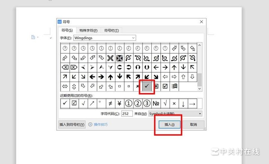269x164 pixels.
Task: Click the circled number 2 recent symbol
Action: click(138, 103)
